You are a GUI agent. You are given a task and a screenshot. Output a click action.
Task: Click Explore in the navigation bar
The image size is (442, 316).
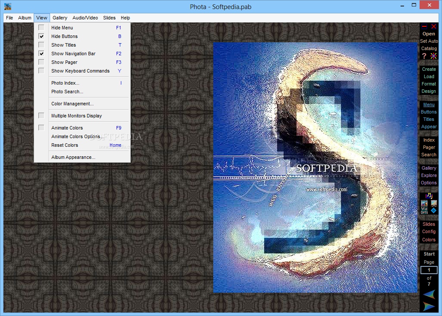pyautogui.click(x=429, y=175)
